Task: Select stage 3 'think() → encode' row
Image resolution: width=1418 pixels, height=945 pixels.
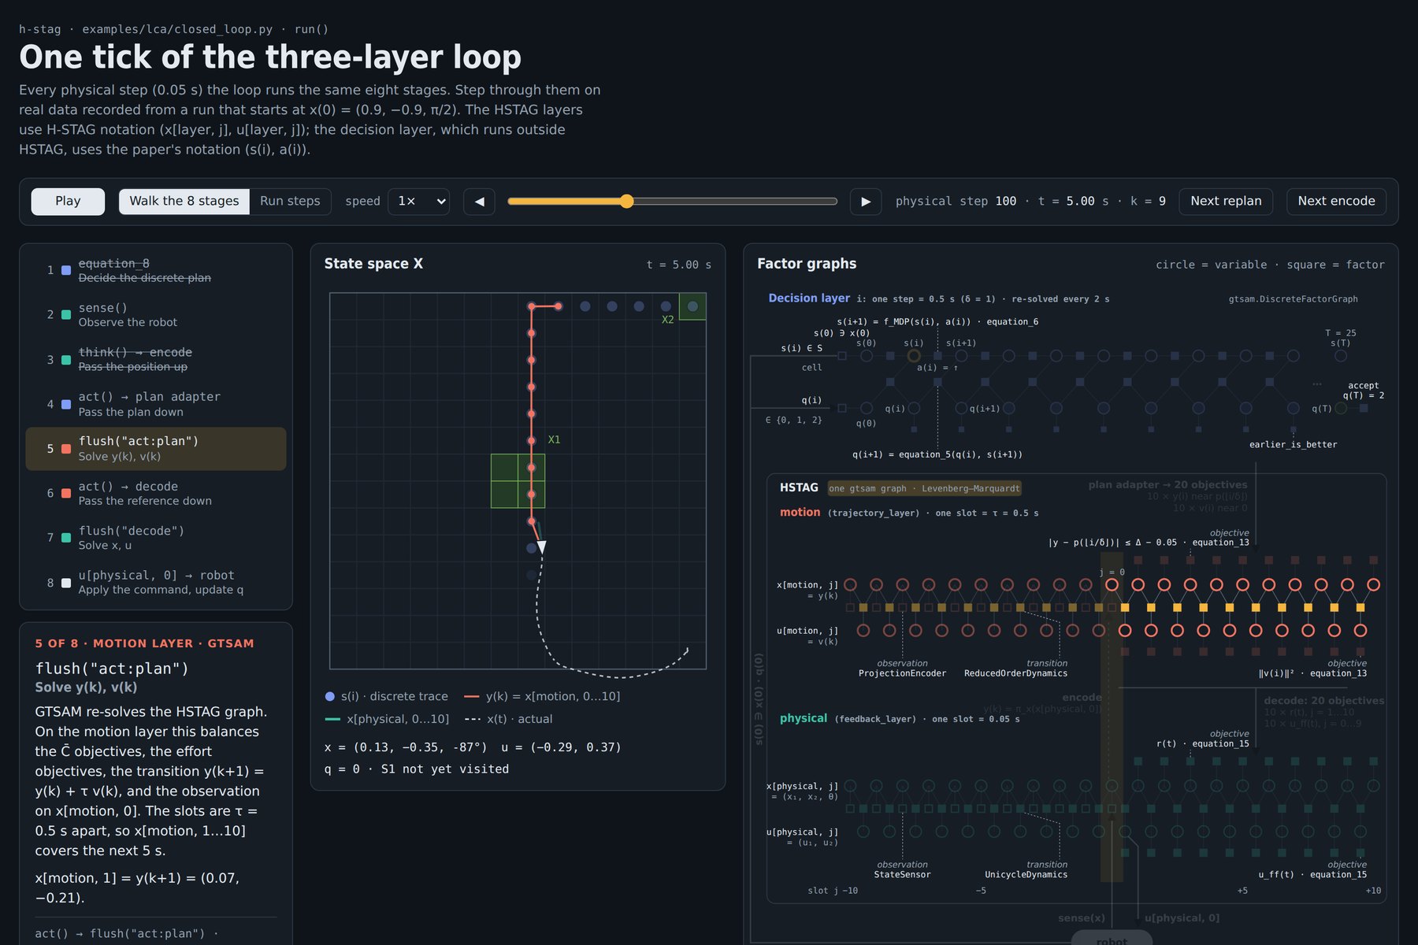Action: click(156, 359)
